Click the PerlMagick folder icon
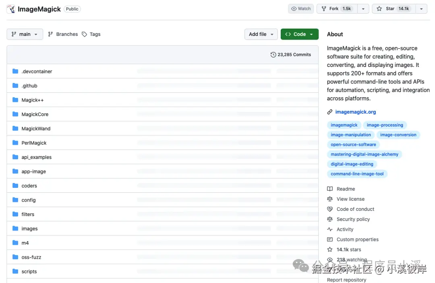Image resolution: width=435 pixels, height=283 pixels. [x=15, y=143]
